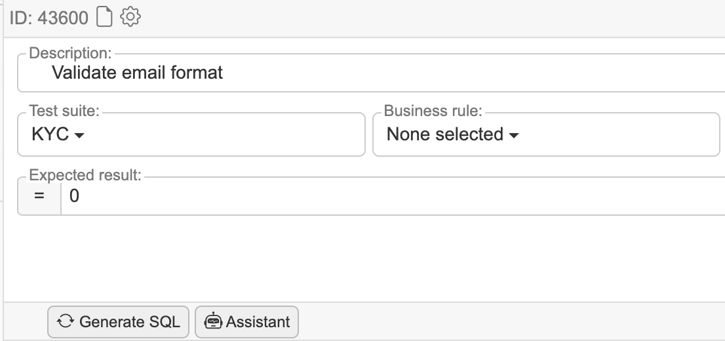This screenshot has width=725, height=341.
Task: Click the empty area below Expected result
Action: [361, 259]
